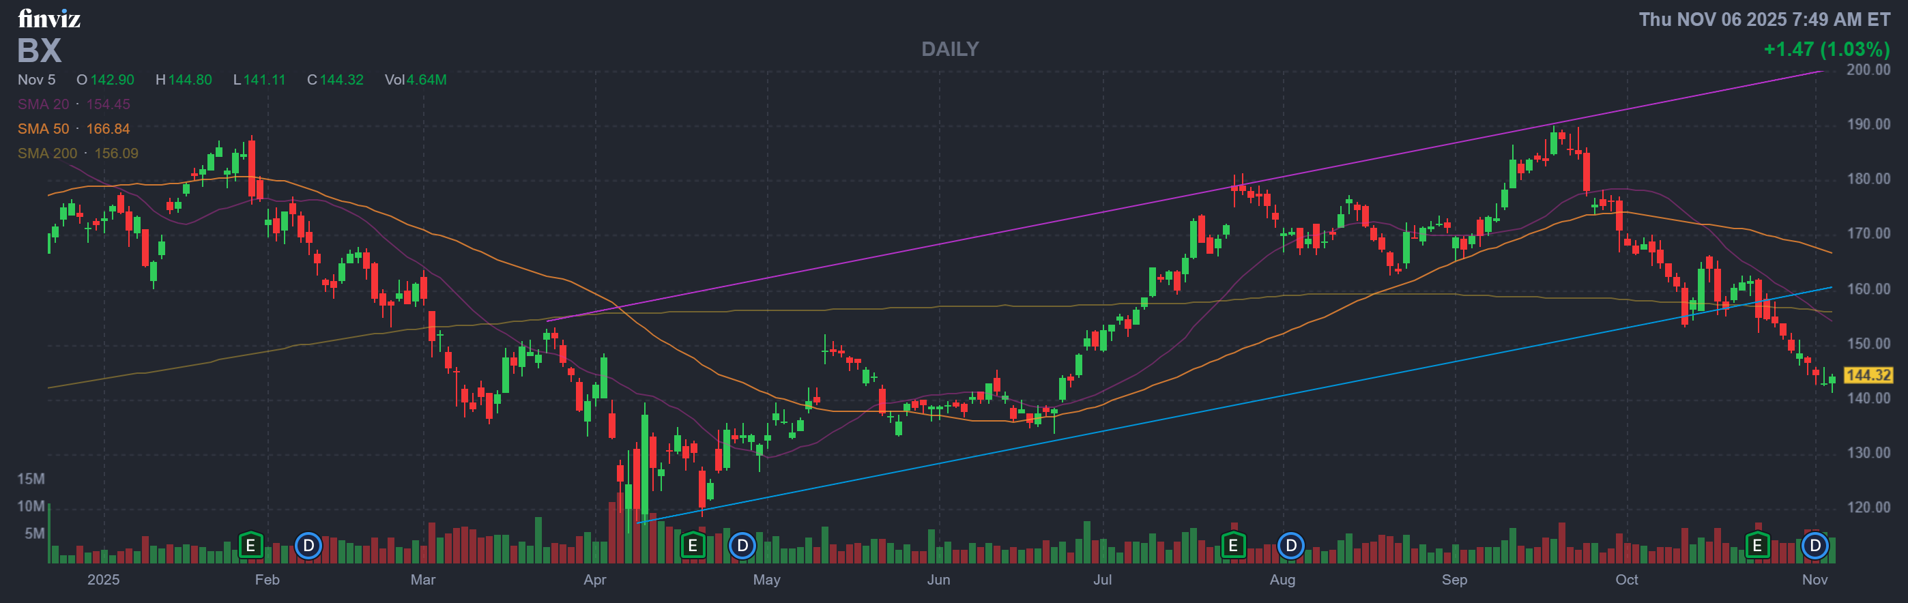Click the earnings marker in late October
This screenshot has width=1908, height=603.
pos(1757,546)
